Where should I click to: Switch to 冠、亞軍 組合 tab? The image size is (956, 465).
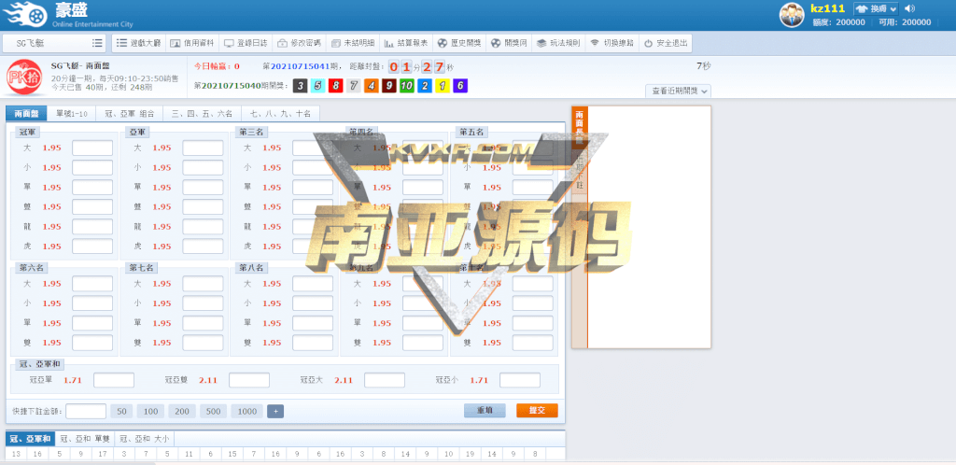click(130, 113)
